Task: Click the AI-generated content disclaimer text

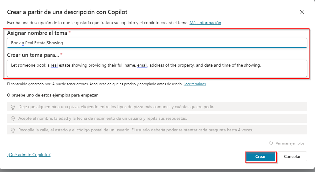Action: tap(95, 84)
